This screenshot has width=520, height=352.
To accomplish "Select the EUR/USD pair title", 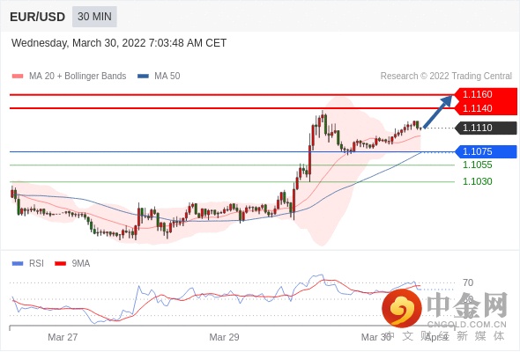I will (x=37, y=17).
